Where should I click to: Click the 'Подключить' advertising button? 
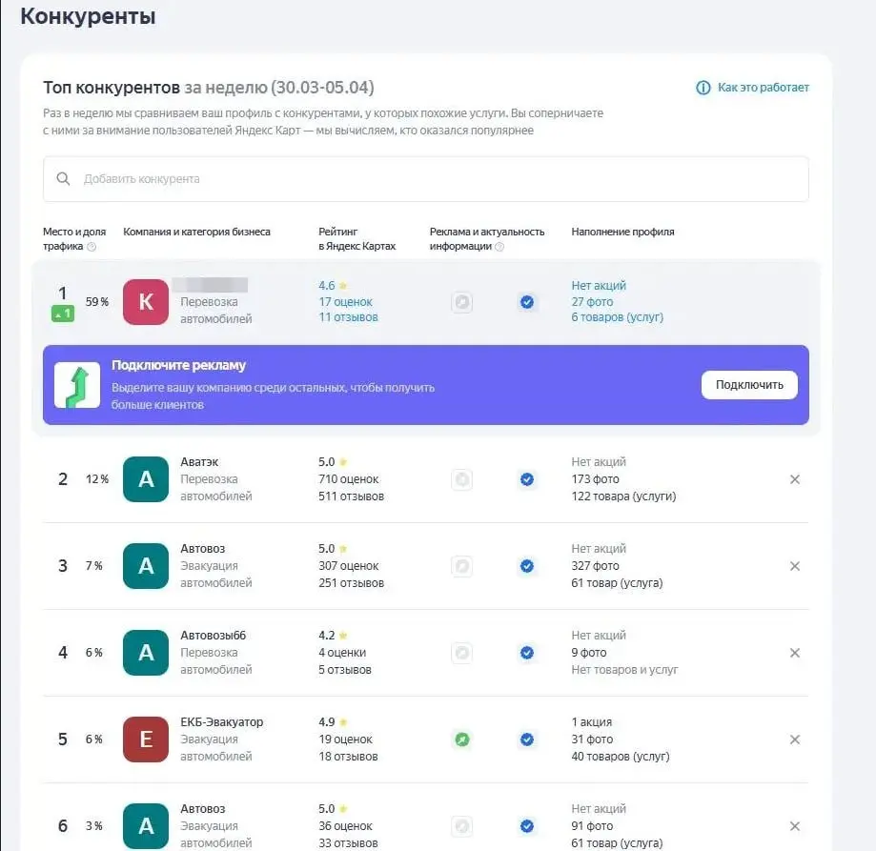pyautogui.click(x=749, y=385)
